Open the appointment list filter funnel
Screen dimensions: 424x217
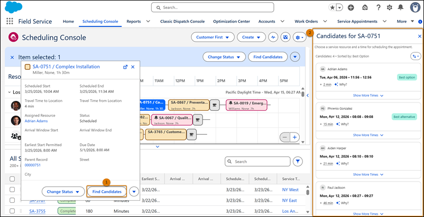(x=298, y=162)
